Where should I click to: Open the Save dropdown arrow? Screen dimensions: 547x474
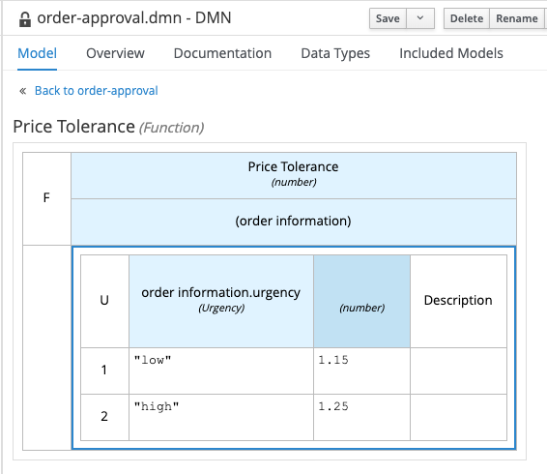click(x=420, y=18)
